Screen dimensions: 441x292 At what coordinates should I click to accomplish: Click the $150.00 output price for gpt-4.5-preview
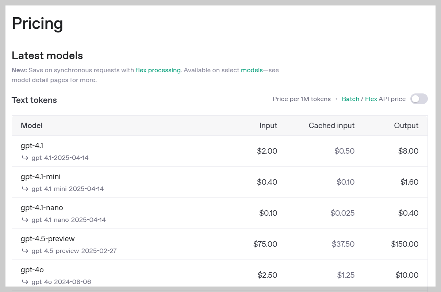coord(404,244)
